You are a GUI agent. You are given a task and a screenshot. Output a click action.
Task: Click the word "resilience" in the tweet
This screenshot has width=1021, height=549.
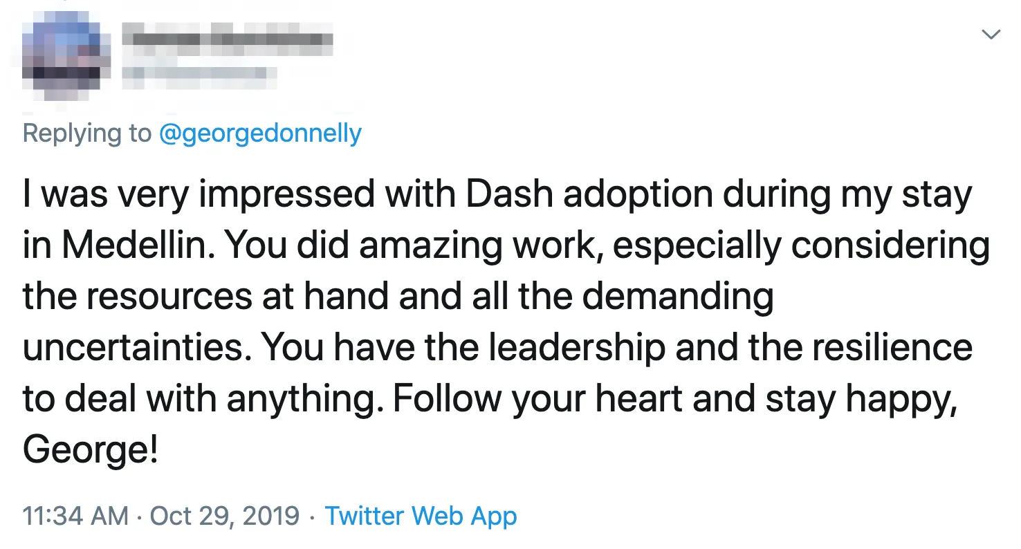pos(892,348)
